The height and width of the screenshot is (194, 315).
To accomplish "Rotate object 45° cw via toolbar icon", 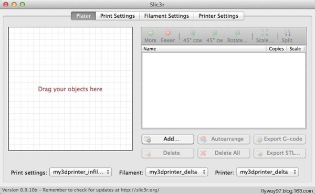I will [x=215, y=33].
